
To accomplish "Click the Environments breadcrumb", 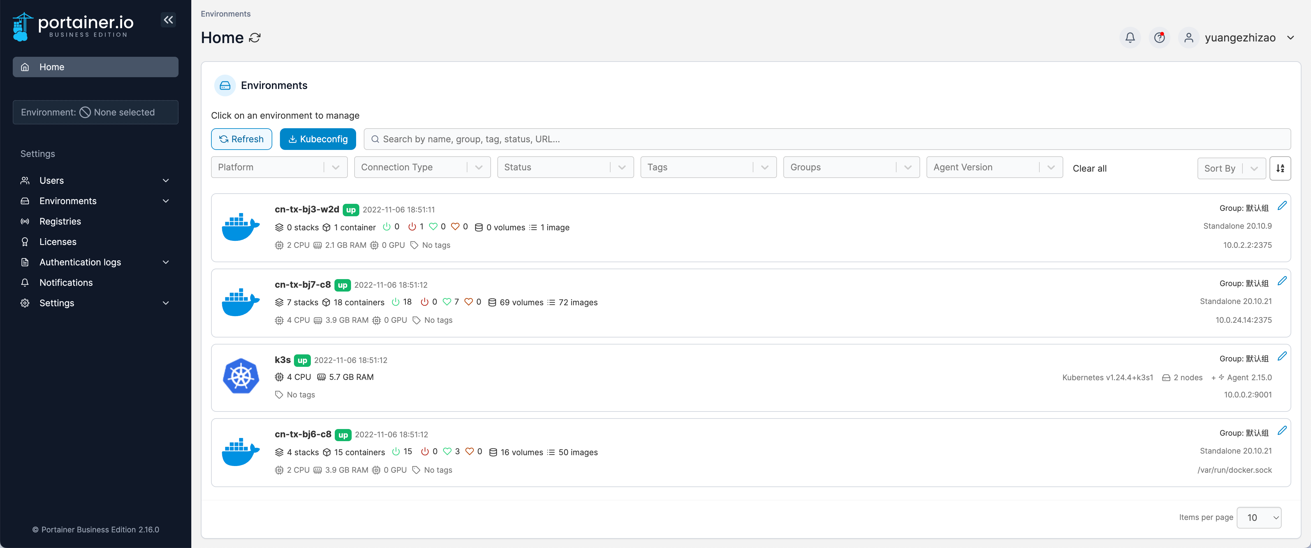I will point(225,14).
